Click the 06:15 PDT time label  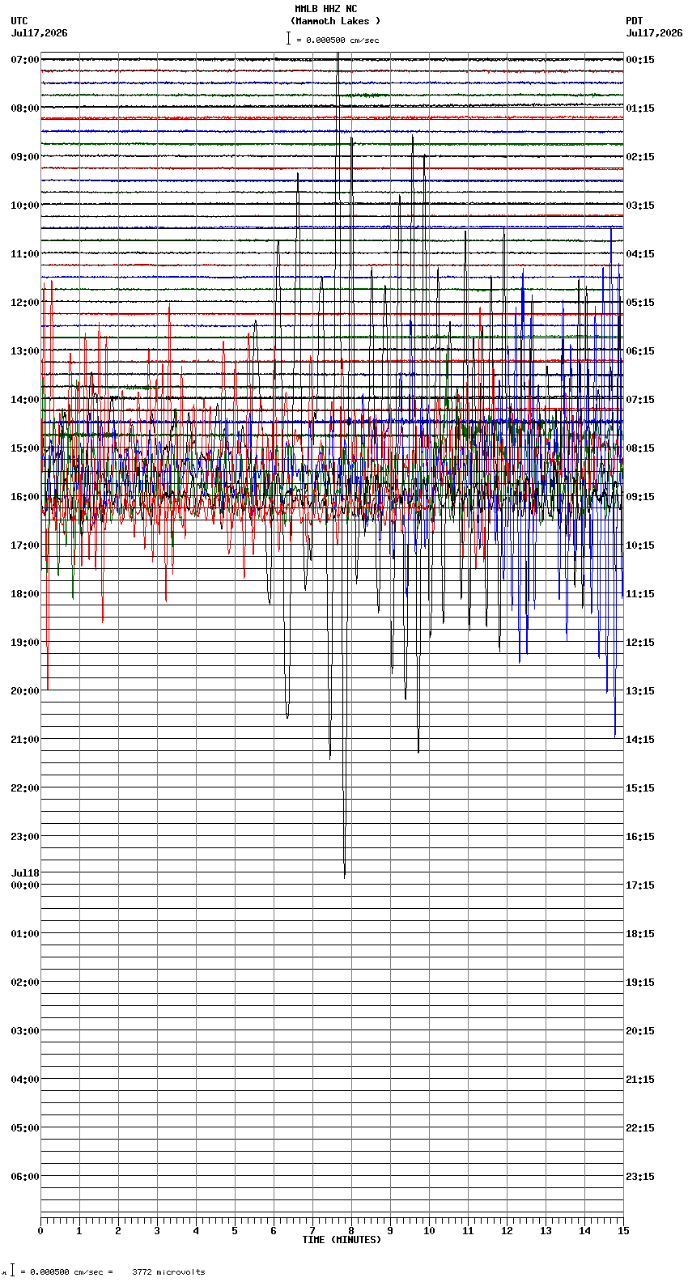click(x=640, y=351)
